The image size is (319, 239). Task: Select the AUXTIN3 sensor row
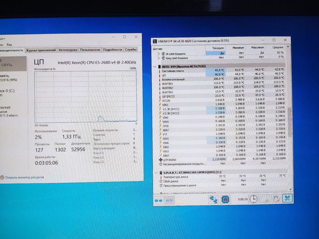(222, 92)
